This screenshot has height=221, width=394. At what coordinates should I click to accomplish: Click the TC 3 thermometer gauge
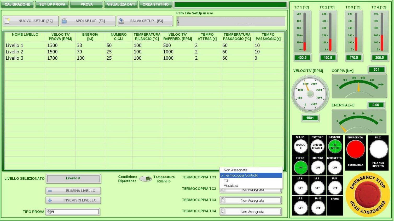(x=354, y=32)
